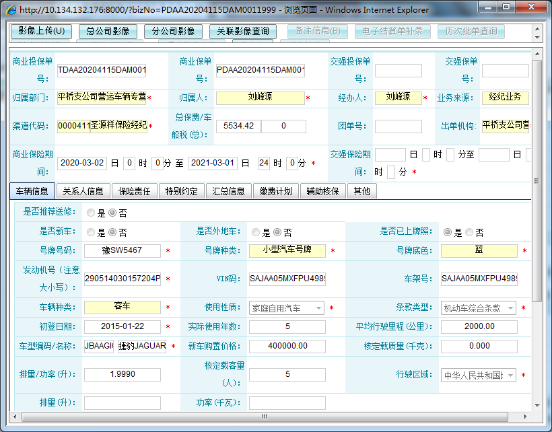The height and width of the screenshot is (432, 552).
Task: Go to the 特别约定 tab
Action: tap(182, 191)
